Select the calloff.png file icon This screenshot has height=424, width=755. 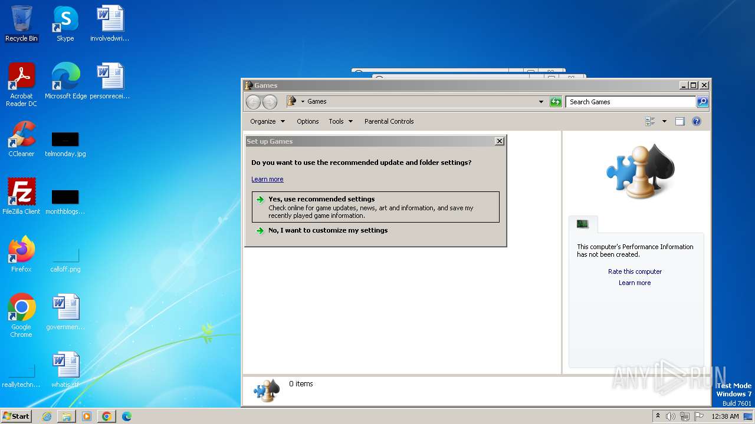pos(65,259)
